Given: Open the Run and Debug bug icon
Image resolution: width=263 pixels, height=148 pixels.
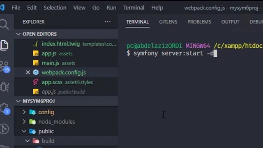Looking at the screenshot, I should click(5, 87).
